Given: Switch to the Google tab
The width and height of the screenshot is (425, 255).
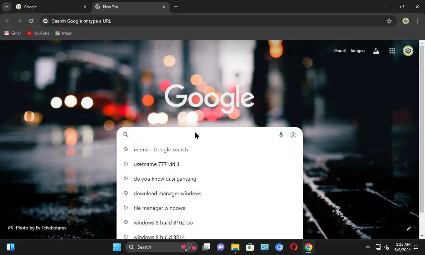Looking at the screenshot, I should tap(51, 7).
